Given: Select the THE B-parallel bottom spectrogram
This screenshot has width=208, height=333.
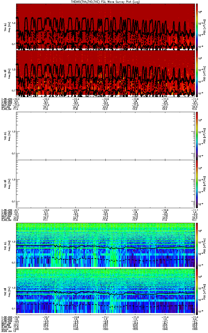Looking at the screenshot, I should [x=105, y=292].
